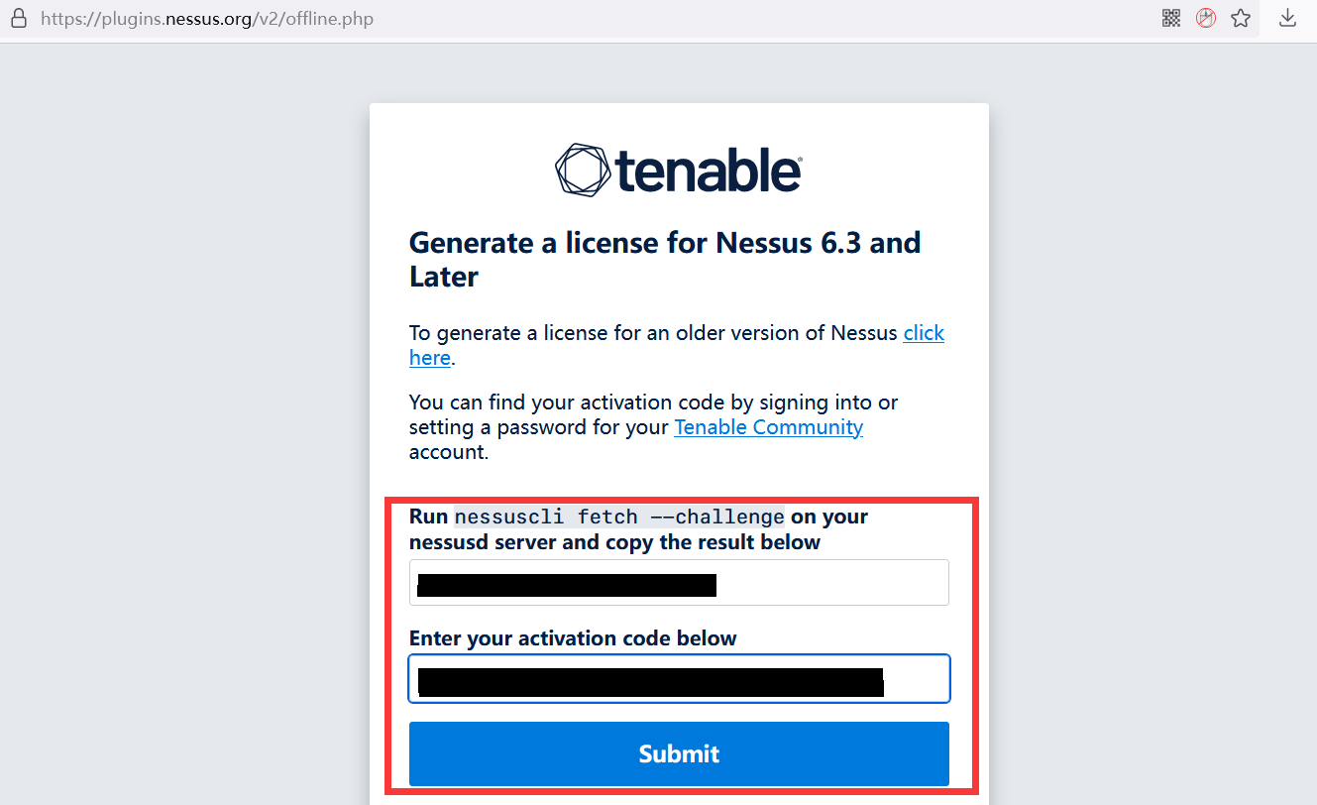
Task: Focus the activation code input field
Action: 679,679
